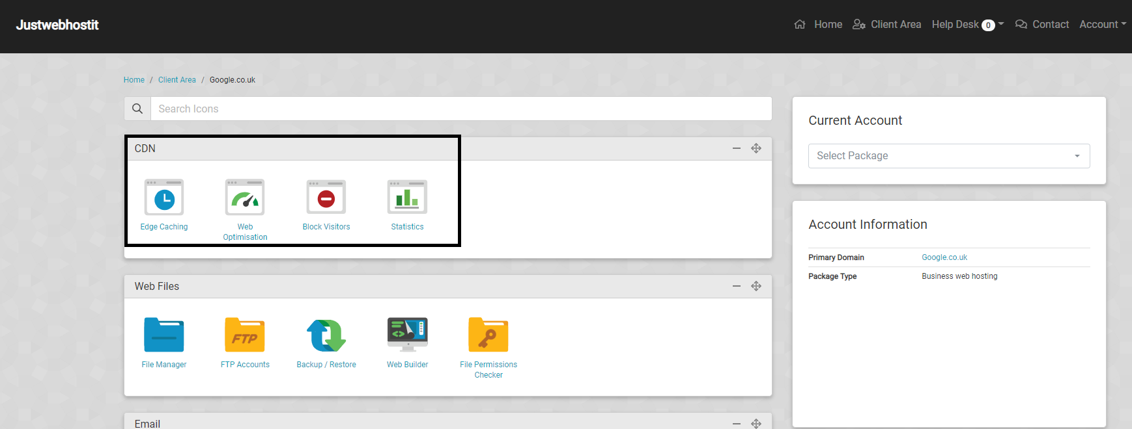Open the Edge Caching icon
This screenshot has width=1132, height=429.
tap(164, 197)
